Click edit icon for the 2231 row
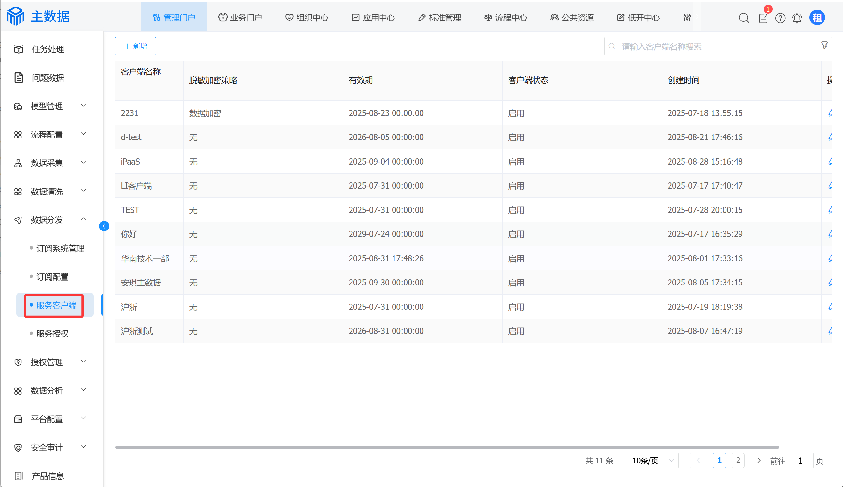 tap(830, 113)
